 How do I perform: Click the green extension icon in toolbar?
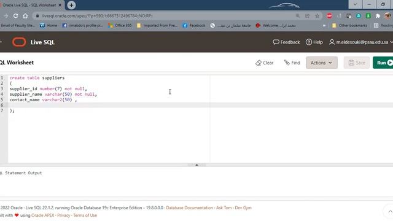pos(368,16)
